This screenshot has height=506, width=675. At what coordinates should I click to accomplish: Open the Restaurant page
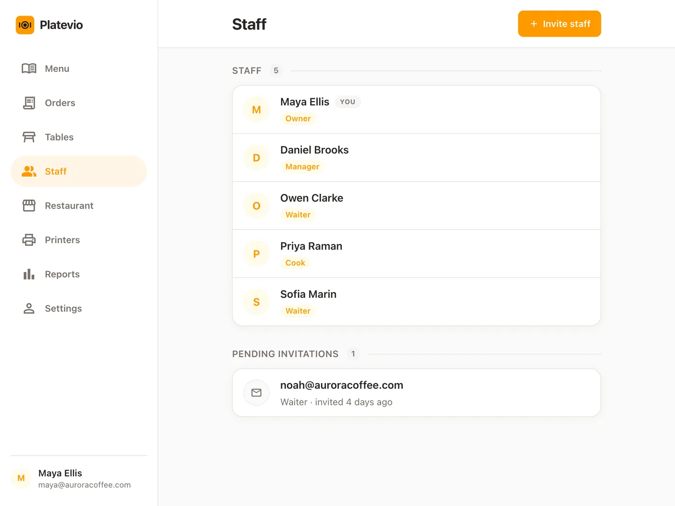(79, 205)
